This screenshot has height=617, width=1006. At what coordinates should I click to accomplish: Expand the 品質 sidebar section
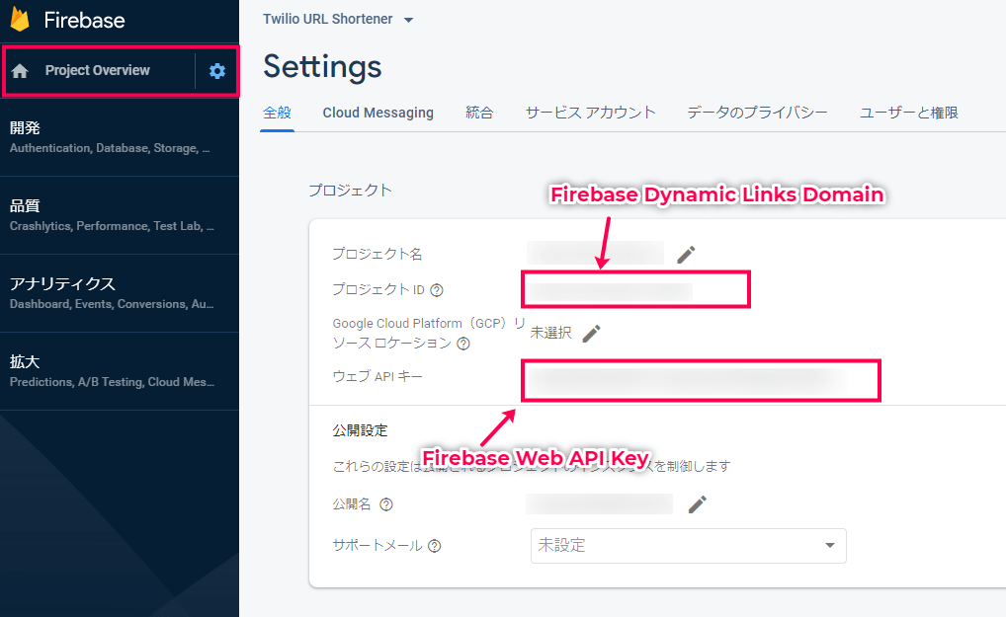click(x=120, y=215)
